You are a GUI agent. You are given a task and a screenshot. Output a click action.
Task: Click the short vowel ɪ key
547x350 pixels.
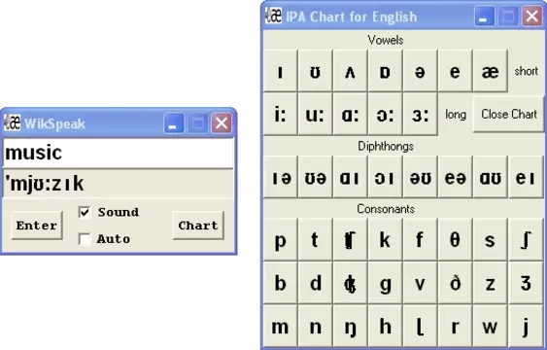point(281,71)
